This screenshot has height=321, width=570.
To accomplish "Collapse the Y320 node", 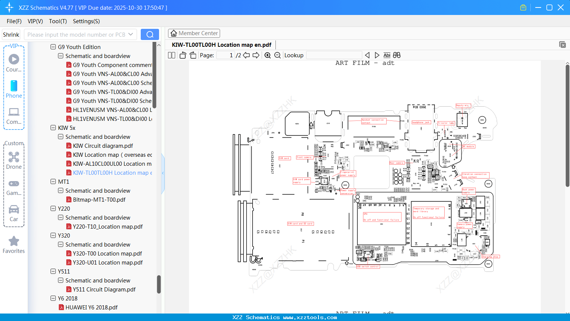I will tap(53, 236).
